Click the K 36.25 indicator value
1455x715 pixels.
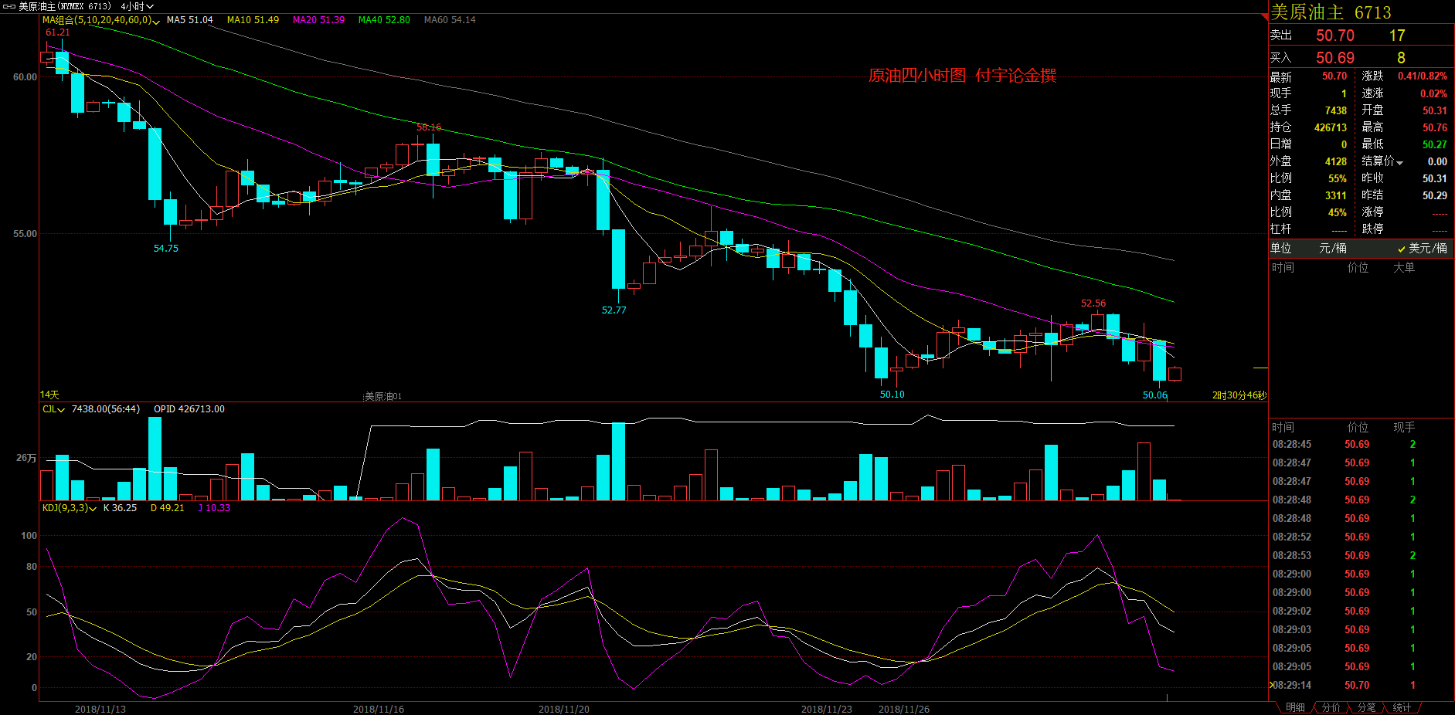(x=120, y=508)
